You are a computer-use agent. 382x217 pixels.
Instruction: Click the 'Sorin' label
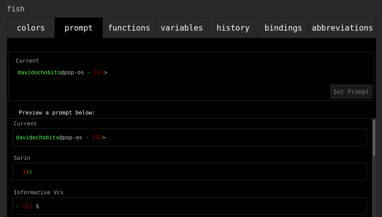[22, 158]
